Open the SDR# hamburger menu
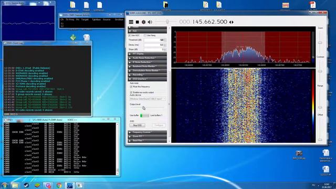Image resolution: width=336 pixels, height=189 pixels. pos(131,22)
